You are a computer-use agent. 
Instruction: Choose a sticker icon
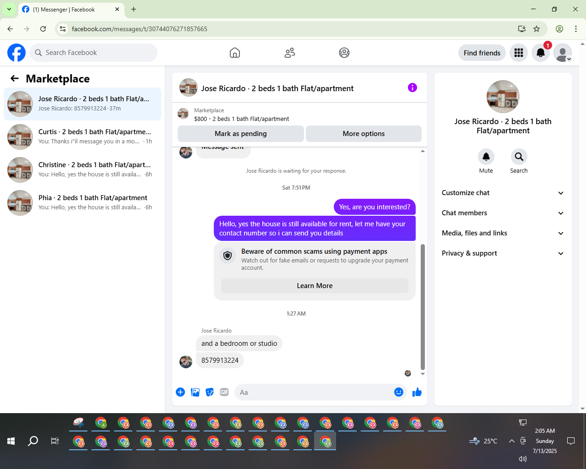click(210, 392)
